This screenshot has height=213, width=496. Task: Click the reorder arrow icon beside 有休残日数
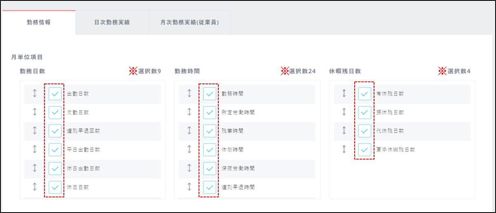344,94
